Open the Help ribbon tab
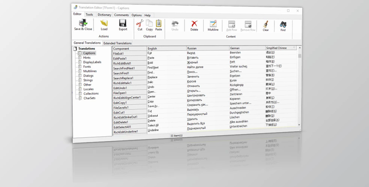The height and width of the screenshot is (187, 369). coord(148,16)
